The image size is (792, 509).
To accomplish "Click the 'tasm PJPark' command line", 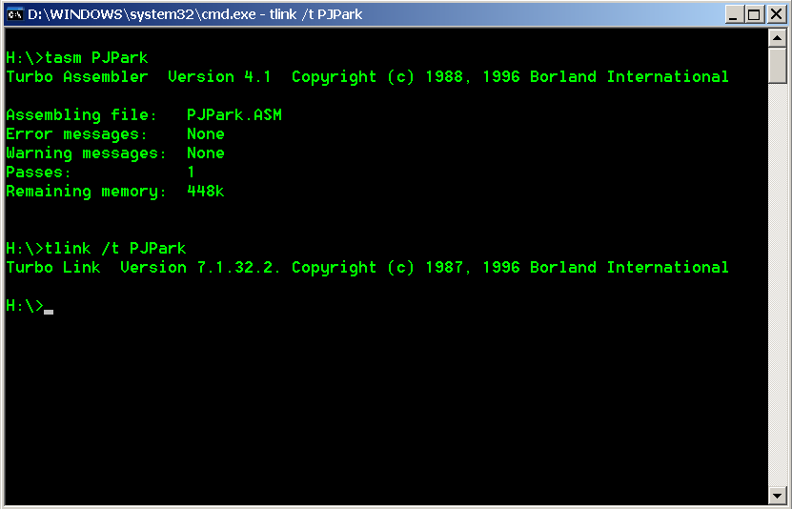I will pos(77,57).
